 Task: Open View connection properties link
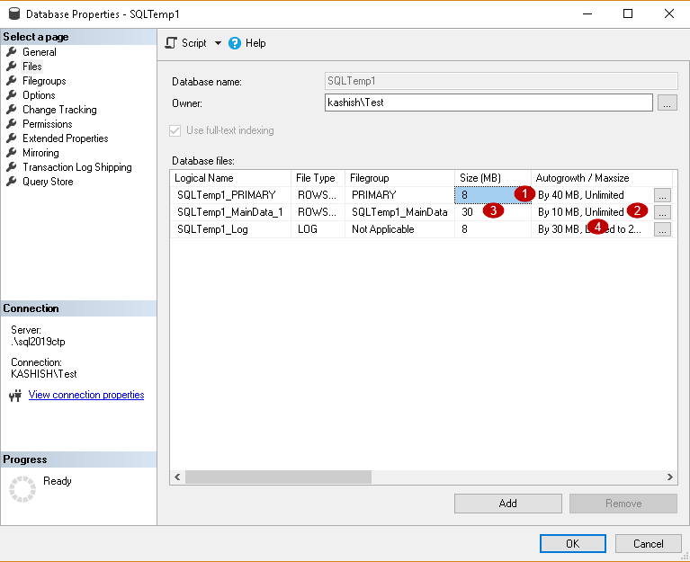[x=86, y=395]
